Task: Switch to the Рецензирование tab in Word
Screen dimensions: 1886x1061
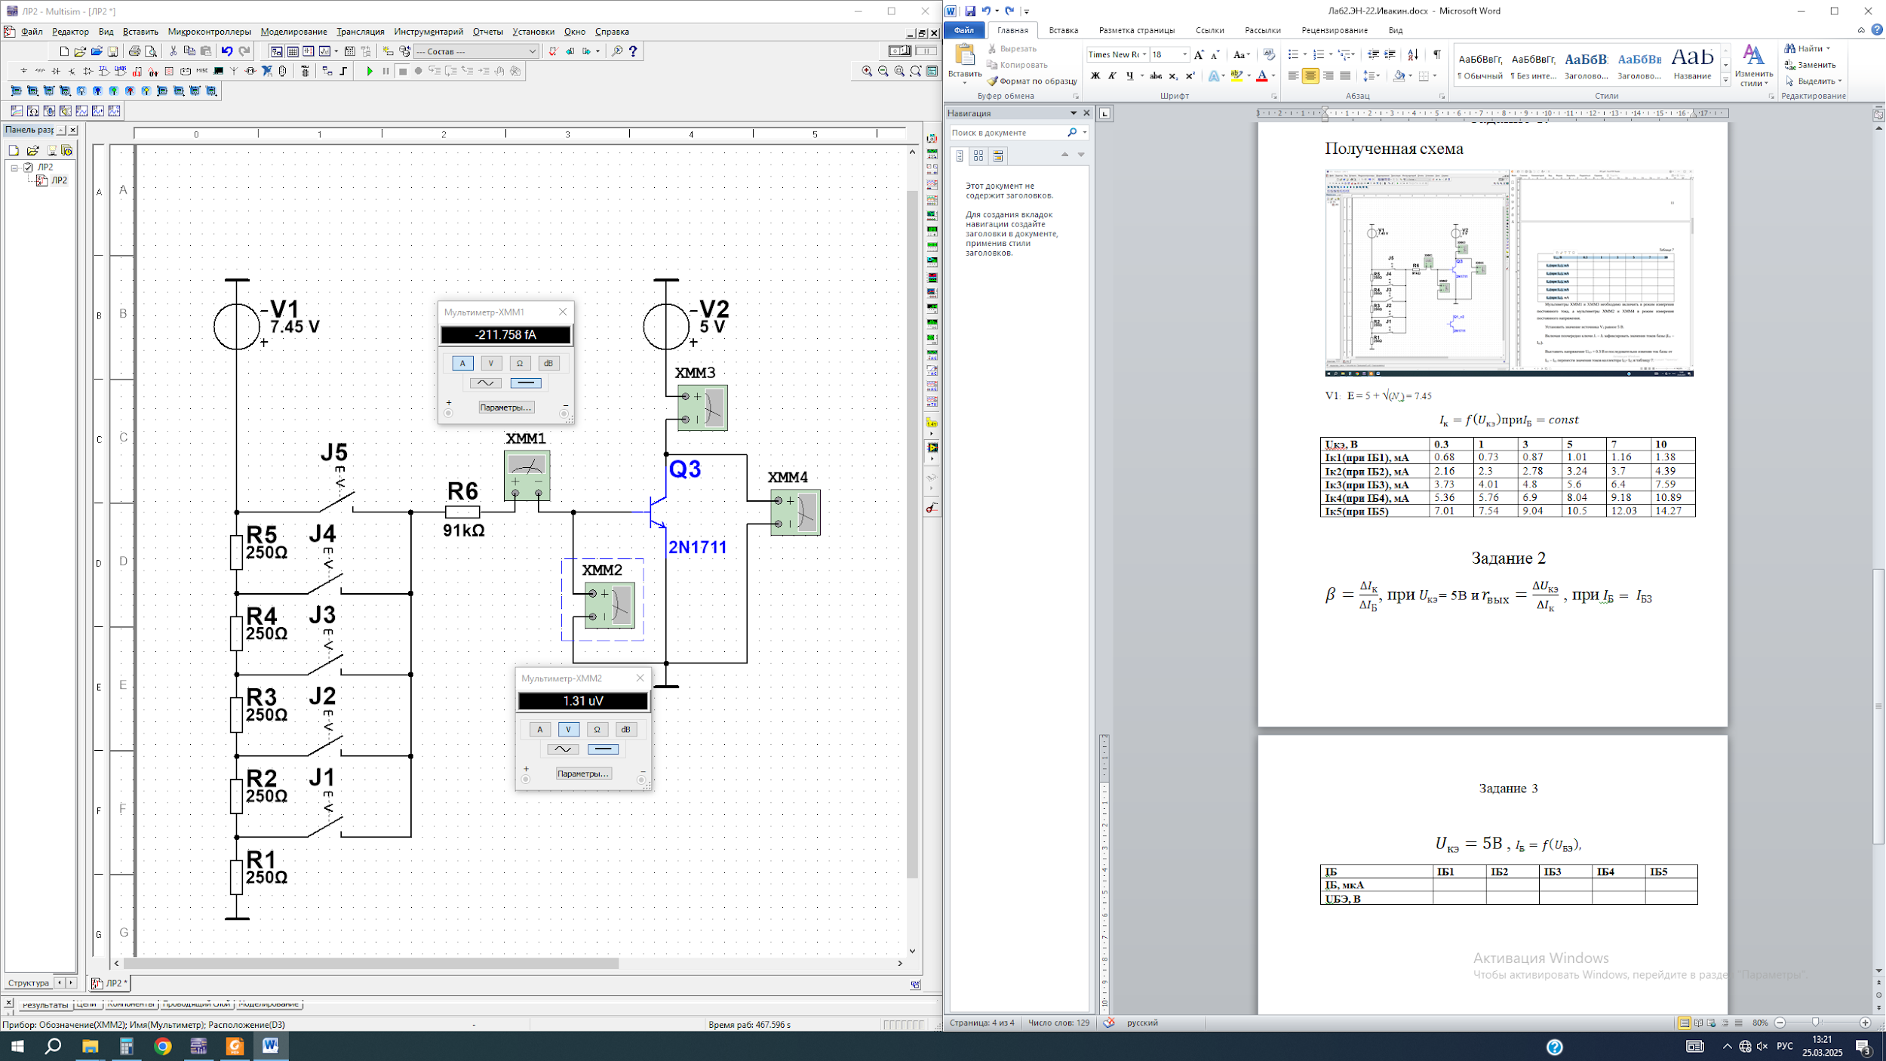Action: [x=1334, y=30]
